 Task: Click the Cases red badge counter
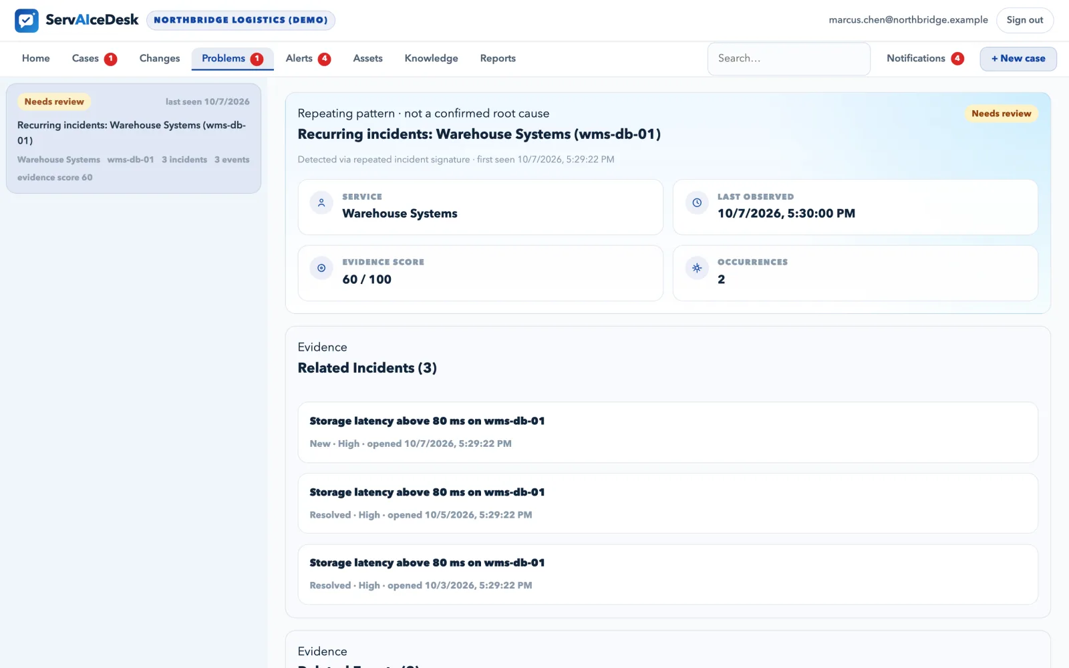click(111, 59)
